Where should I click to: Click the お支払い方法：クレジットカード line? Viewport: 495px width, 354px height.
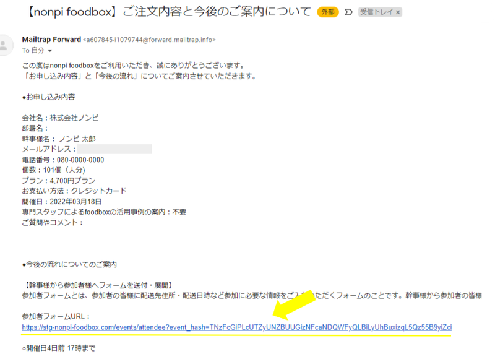tap(74, 191)
